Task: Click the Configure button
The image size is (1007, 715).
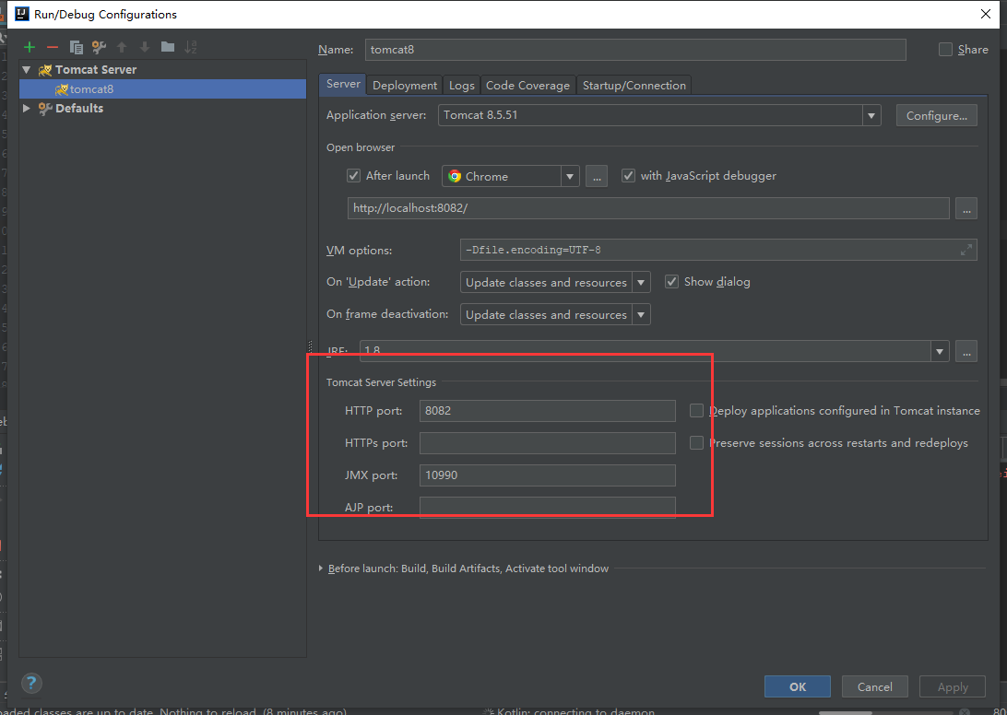Action: click(x=936, y=115)
